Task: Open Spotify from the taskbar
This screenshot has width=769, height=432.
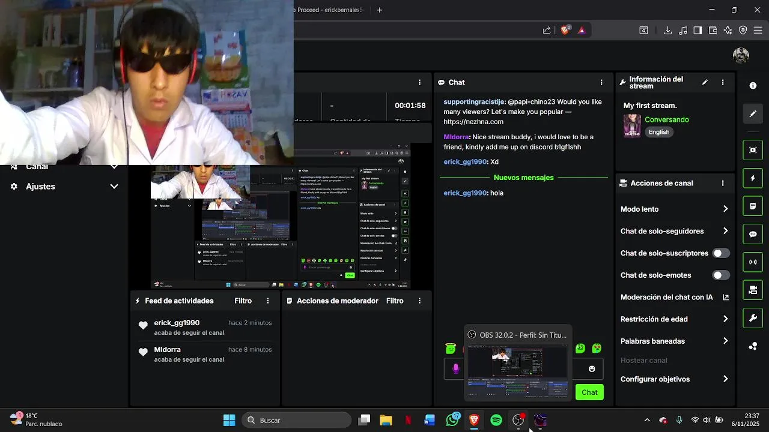Action: (x=496, y=420)
